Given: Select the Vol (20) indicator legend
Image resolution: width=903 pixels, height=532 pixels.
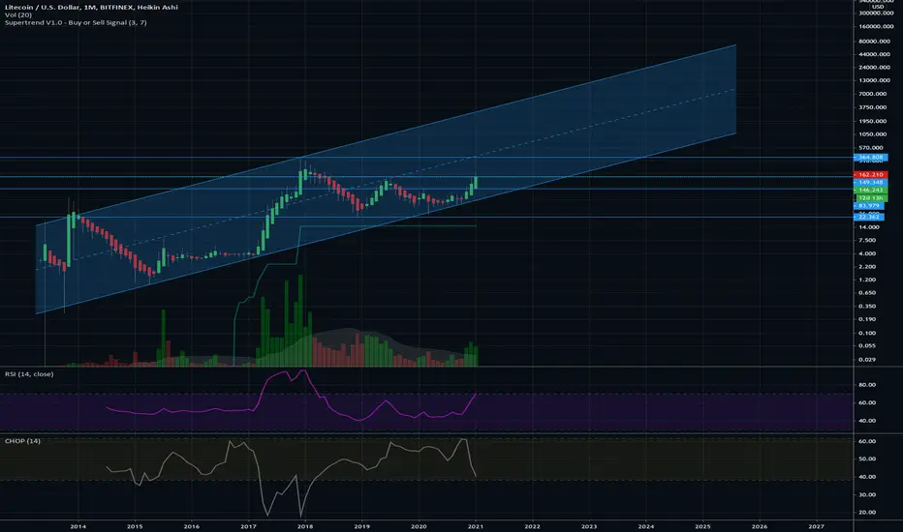Looking at the screenshot, I should coord(17,15).
